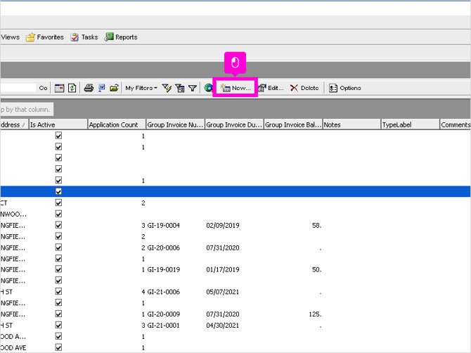Click the print icon in the toolbar
The image size is (471, 353).
pos(89,88)
